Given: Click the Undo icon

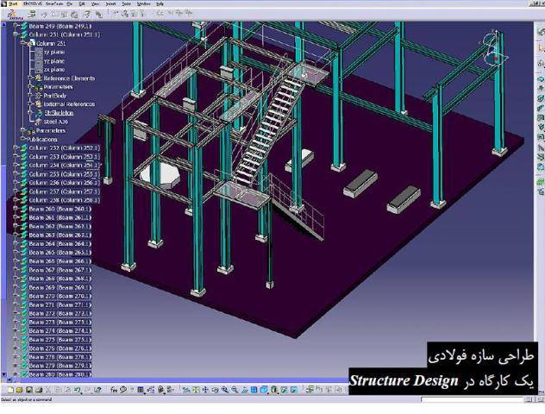Looking at the screenshot, I should click(77, 390).
